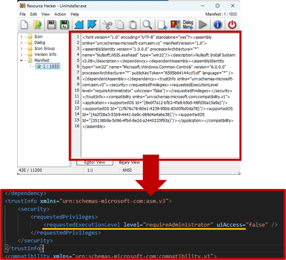Open the Action menu
The image size is (286, 260).
60,14
